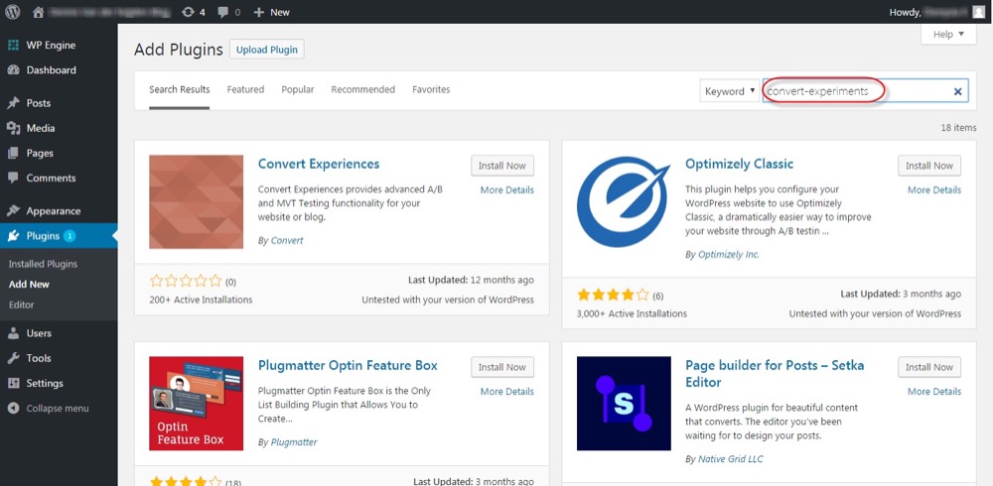Open author link Optimizely Inc.
This screenshot has height=486, width=993.
(728, 254)
